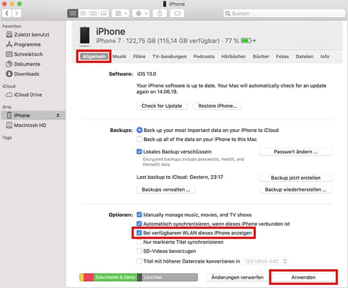Select back up to this Mac option

140,139
